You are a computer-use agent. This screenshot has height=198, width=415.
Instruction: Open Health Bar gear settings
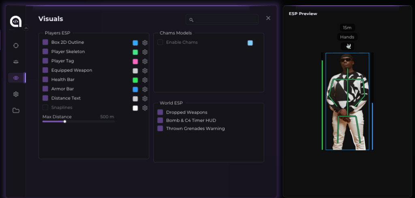tap(145, 80)
